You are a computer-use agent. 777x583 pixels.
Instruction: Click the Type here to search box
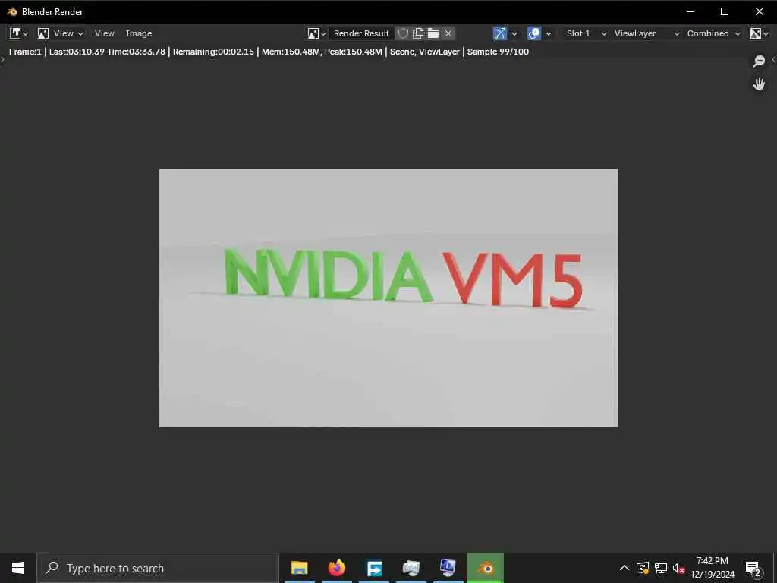tap(158, 568)
